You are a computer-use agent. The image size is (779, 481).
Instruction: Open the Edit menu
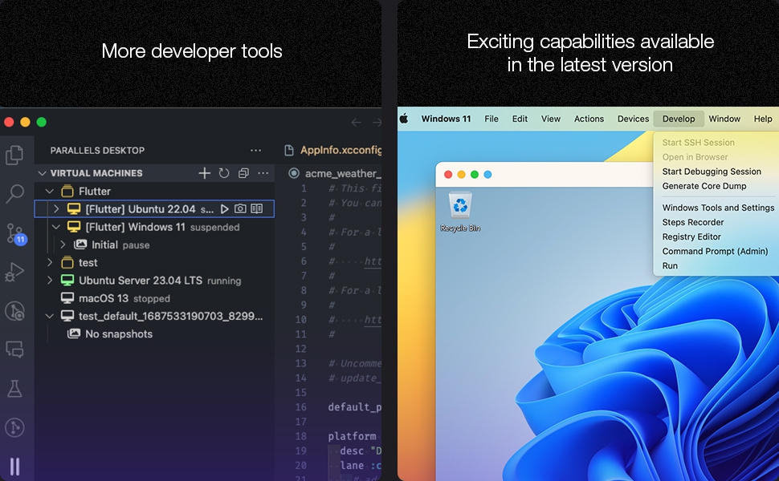pyautogui.click(x=520, y=119)
